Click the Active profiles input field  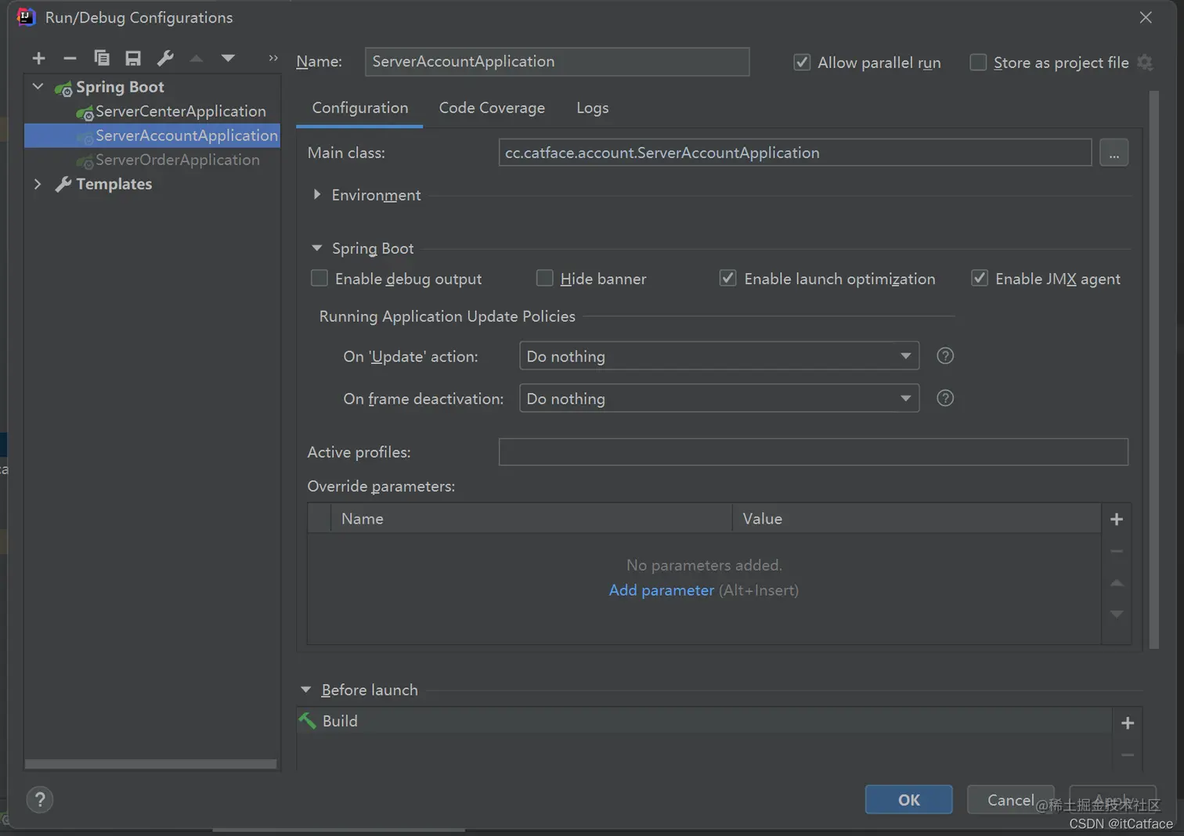coord(814,452)
